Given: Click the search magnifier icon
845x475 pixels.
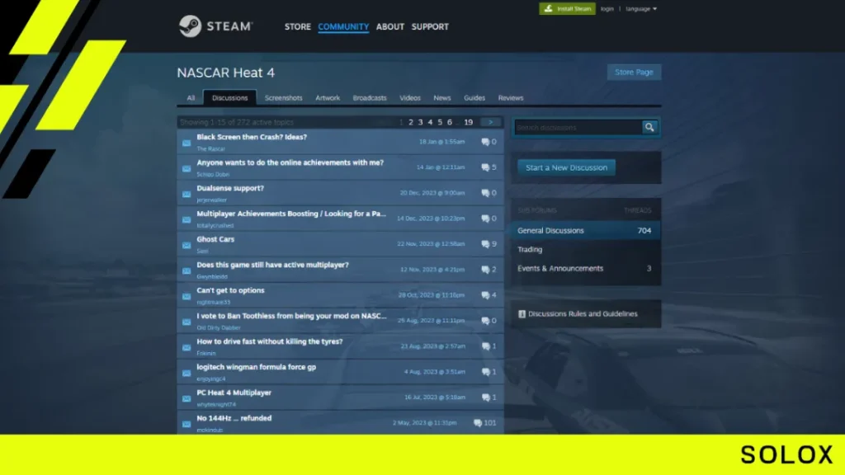Looking at the screenshot, I should pyautogui.click(x=649, y=127).
